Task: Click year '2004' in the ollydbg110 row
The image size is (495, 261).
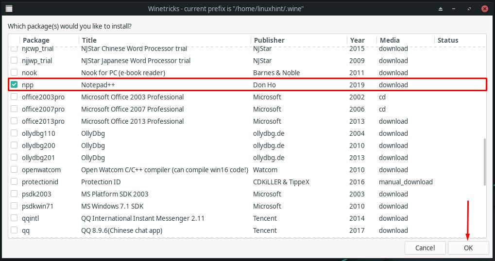Action: [x=357, y=133]
